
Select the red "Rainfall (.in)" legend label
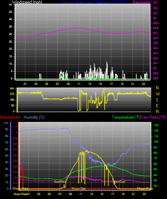[x=10, y=117]
